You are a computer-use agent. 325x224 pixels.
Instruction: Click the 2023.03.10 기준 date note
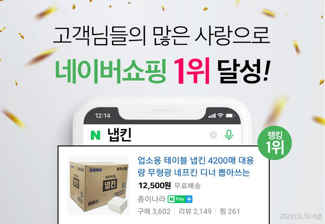[x=300, y=217]
